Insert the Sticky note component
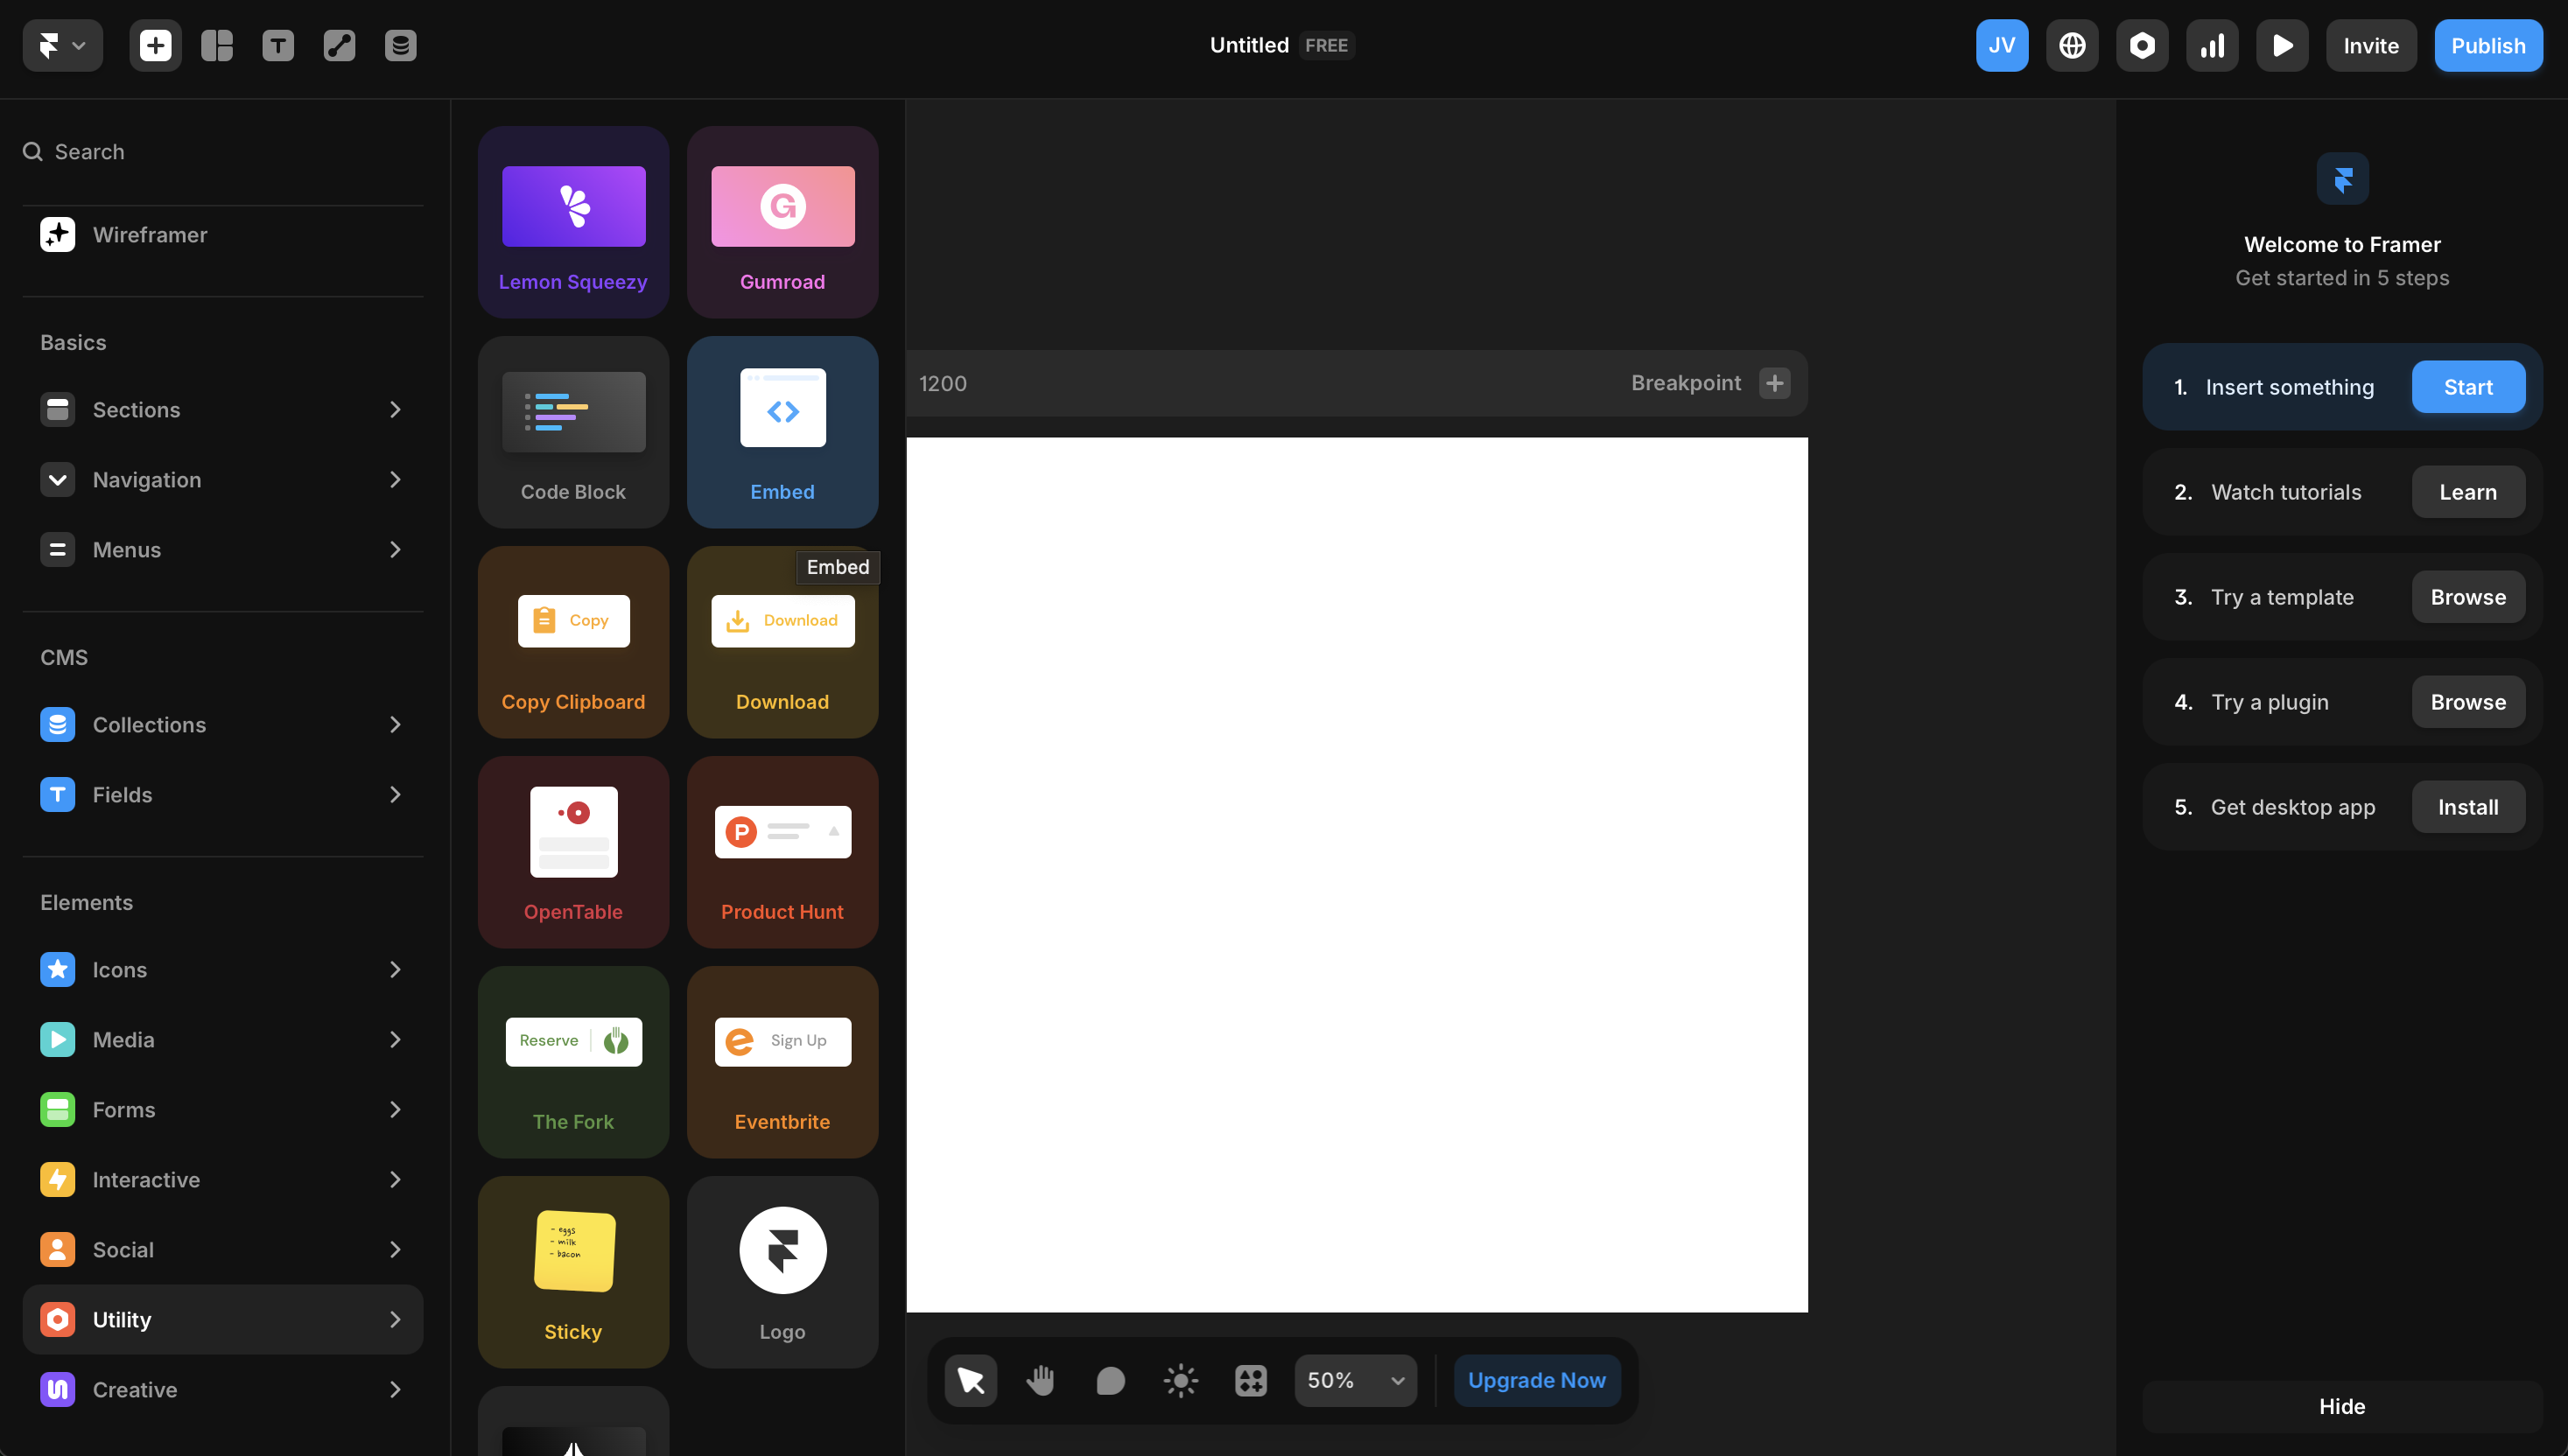The image size is (2568, 1456). point(573,1271)
